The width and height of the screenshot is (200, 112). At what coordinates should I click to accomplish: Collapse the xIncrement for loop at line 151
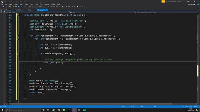click(18, 36)
